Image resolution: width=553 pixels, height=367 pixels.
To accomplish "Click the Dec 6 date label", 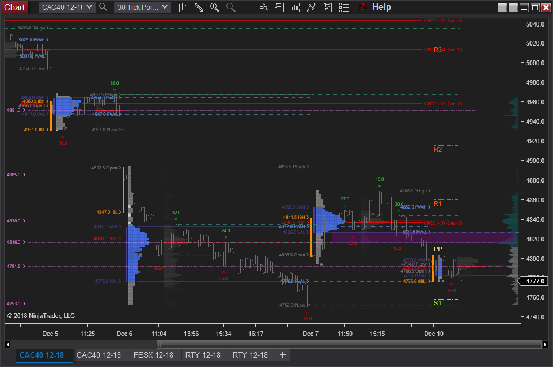I will coord(124,334).
